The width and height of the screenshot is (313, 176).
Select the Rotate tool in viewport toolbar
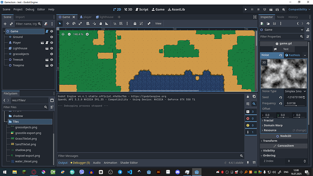pyautogui.click(x=74, y=24)
